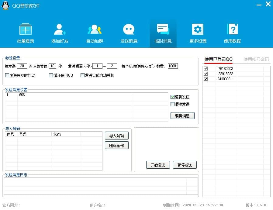Click the 编辑消息 button
This screenshot has width=273, height=210.
click(x=182, y=116)
